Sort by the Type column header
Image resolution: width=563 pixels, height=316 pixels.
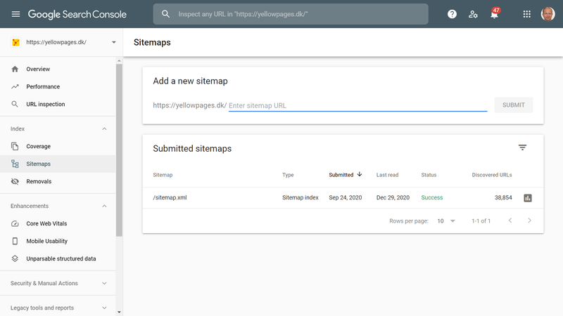[x=288, y=175]
